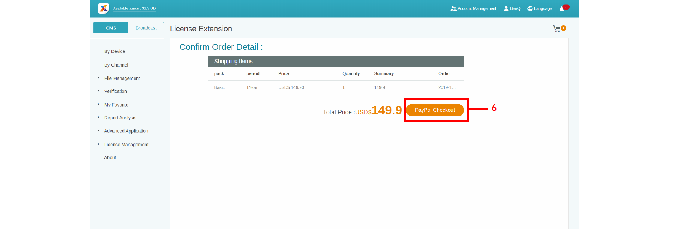Switch to the CMS tab

click(111, 28)
